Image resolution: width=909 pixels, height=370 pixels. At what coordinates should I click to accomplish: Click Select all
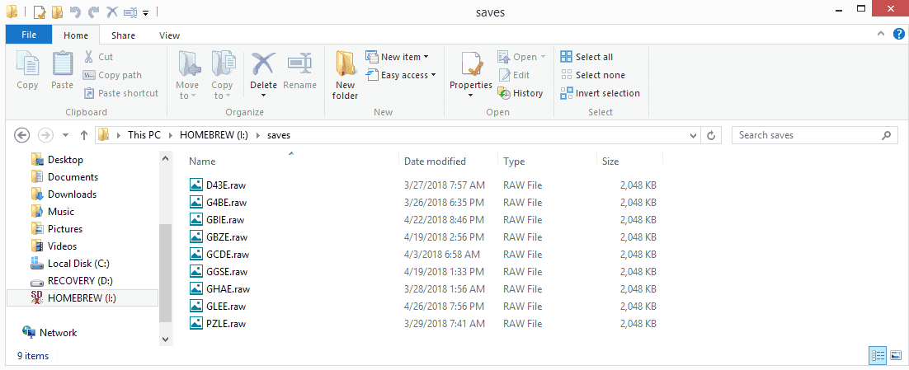tap(586, 57)
